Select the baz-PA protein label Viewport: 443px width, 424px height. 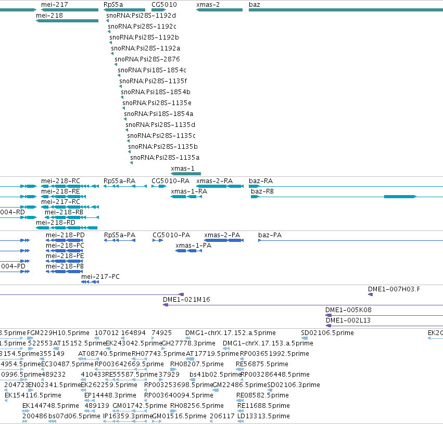tap(270, 235)
